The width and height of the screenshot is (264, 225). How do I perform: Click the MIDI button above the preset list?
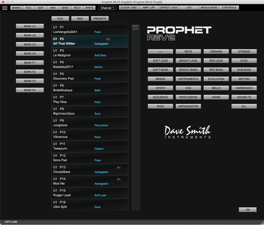tap(80, 18)
